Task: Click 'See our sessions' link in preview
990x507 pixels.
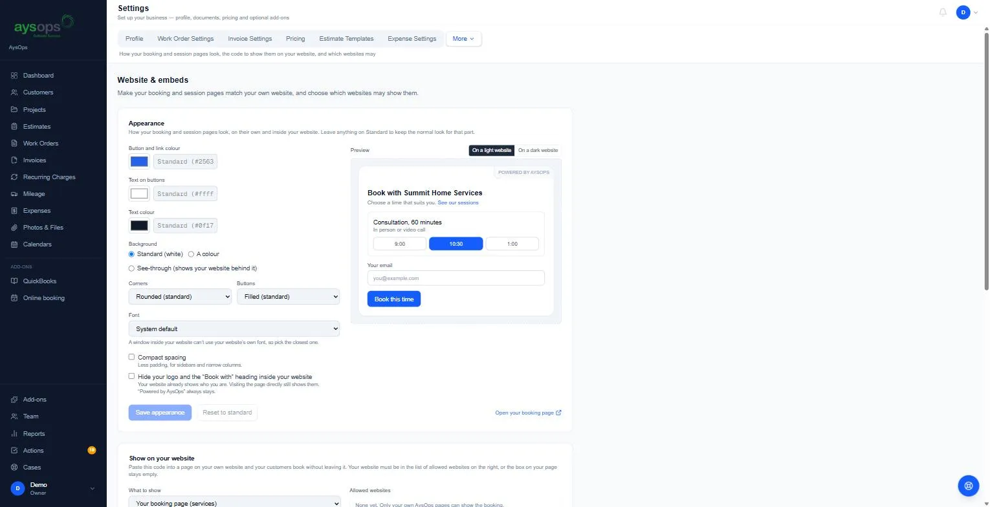Action: (458, 203)
